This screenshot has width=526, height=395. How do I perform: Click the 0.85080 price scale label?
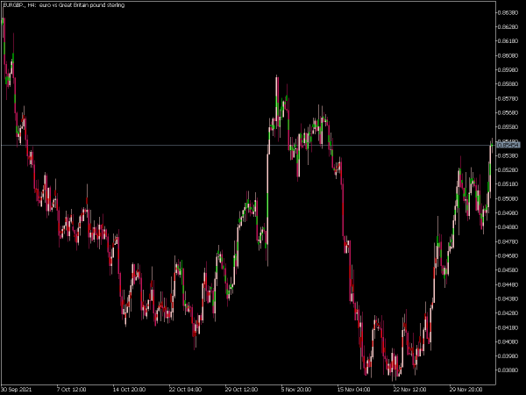(508, 198)
